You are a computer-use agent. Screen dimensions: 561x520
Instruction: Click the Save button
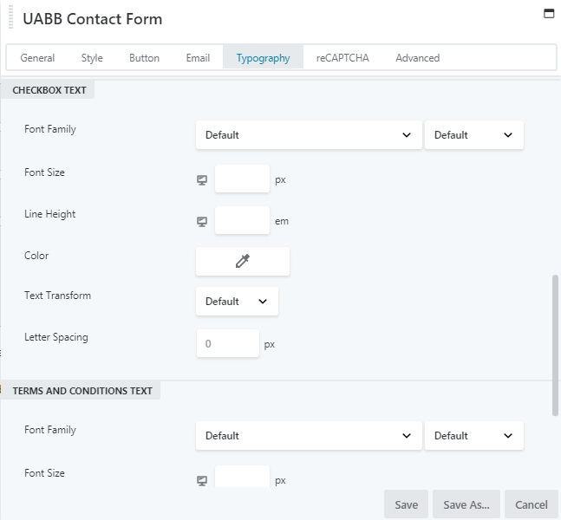pyautogui.click(x=406, y=504)
